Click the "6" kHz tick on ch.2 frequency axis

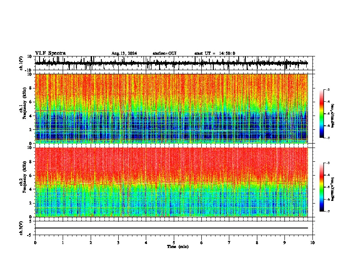click(31, 176)
